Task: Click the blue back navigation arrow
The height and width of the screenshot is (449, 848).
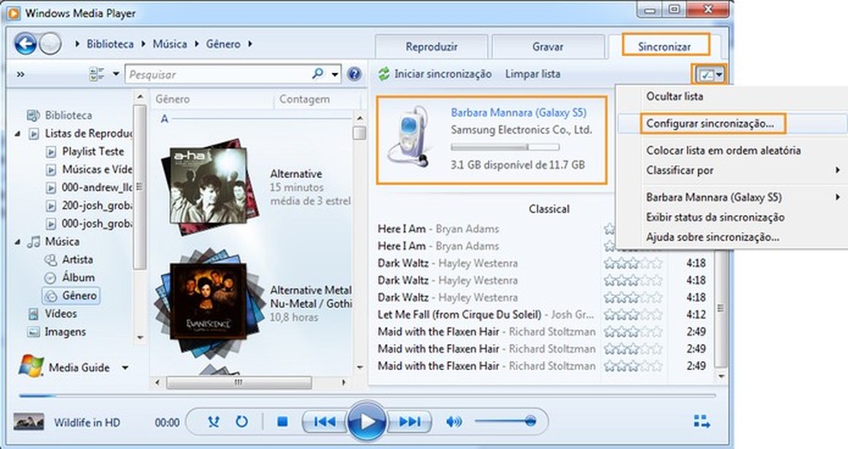Action: tap(26, 44)
